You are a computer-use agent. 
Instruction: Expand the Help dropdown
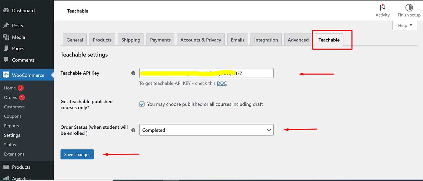click(405, 25)
